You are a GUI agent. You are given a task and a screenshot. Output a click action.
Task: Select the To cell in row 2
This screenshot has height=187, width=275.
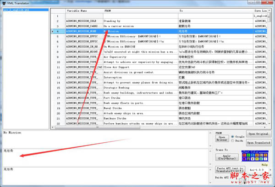[x=215, y=21]
